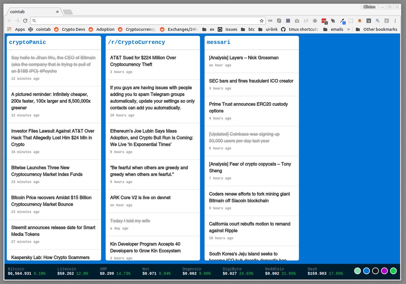Open the cointab bookmark
This screenshot has height=284, width=406.
(40, 29)
